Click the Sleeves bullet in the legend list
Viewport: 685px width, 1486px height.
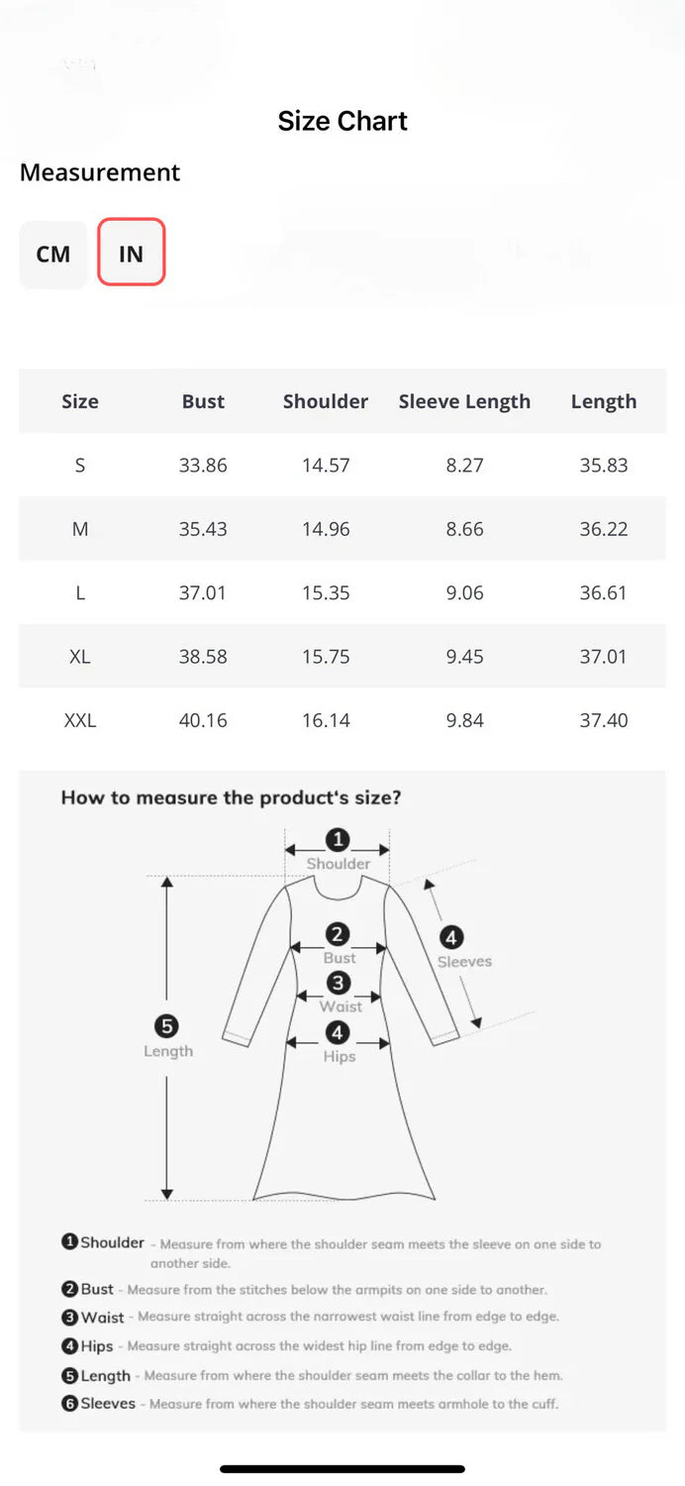coord(70,1404)
